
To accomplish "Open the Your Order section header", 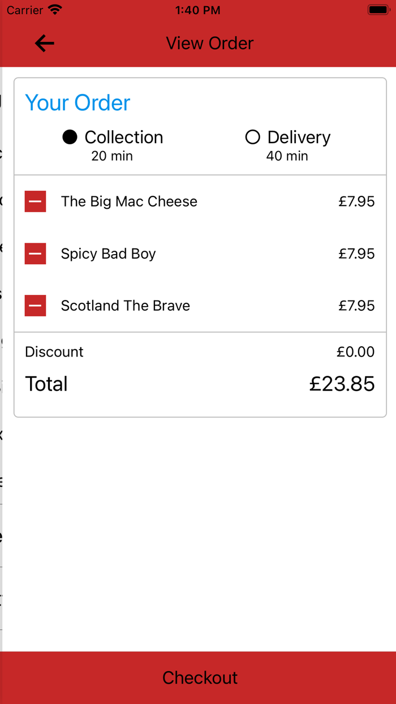I will [x=78, y=102].
